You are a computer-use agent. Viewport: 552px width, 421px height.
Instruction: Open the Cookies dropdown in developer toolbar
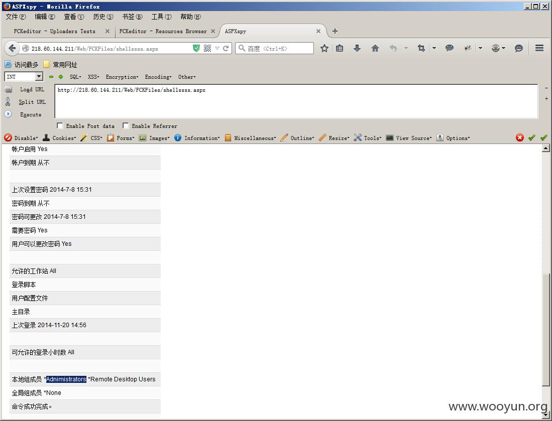pos(59,138)
